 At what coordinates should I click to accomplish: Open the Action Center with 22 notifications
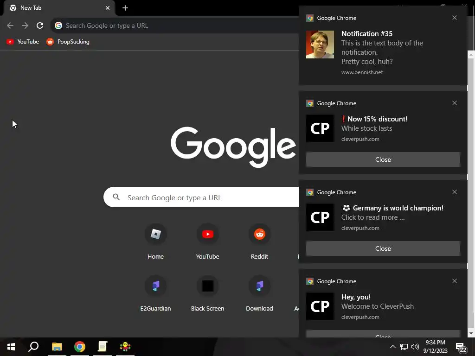pos(462,348)
